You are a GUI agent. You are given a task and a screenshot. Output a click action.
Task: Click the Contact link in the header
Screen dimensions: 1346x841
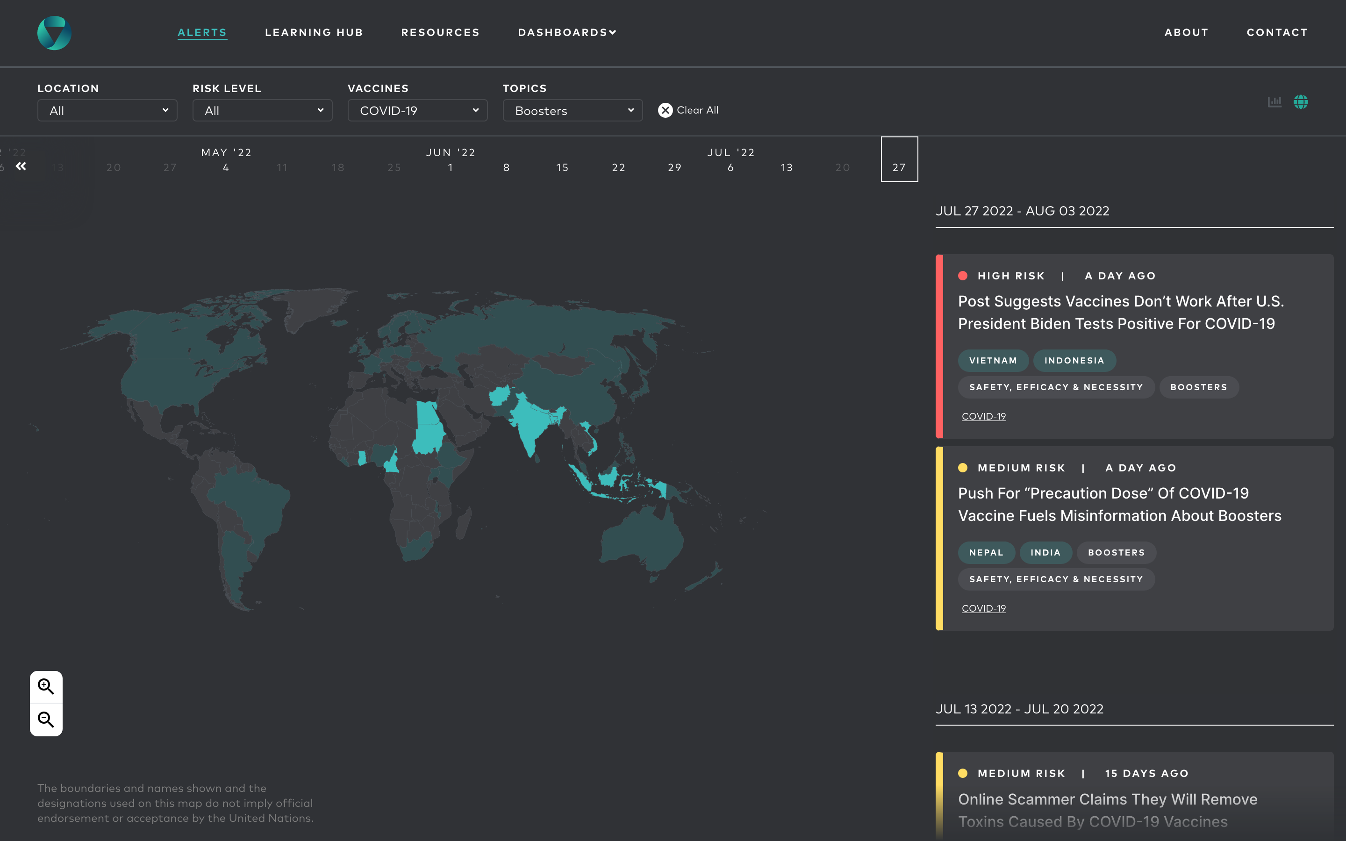coord(1277,32)
